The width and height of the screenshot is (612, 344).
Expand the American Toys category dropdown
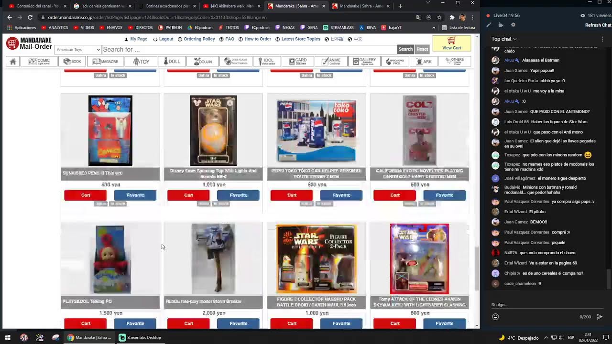click(78, 49)
